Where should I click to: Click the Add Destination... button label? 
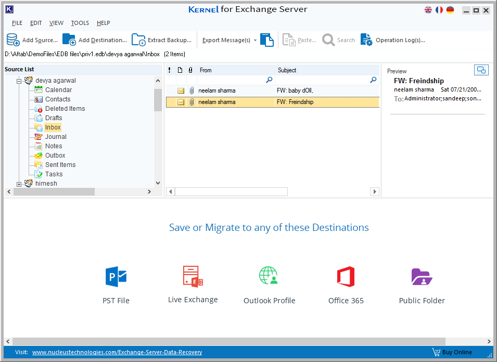[x=103, y=40]
